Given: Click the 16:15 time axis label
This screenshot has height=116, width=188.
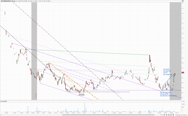Looking at the screenshot, I should tap(177, 113).
